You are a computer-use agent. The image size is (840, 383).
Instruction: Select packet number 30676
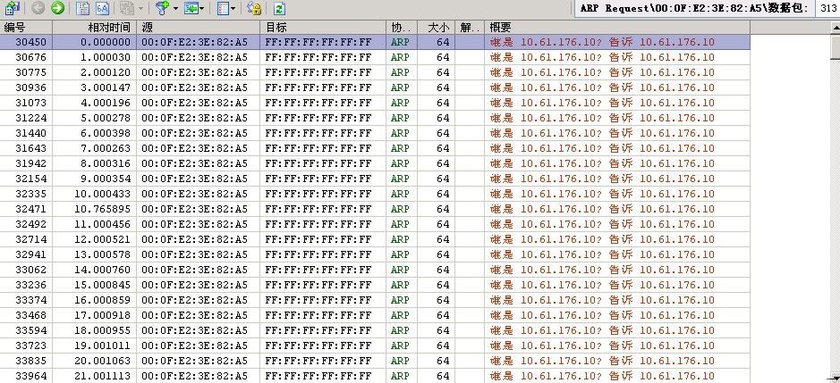(x=31, y=57)
